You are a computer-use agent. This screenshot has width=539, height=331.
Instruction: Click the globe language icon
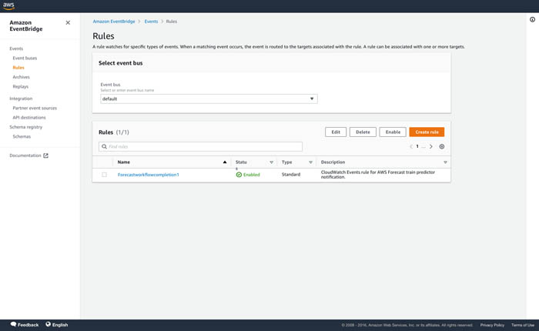pyautogui.click(x=48, y=324)
